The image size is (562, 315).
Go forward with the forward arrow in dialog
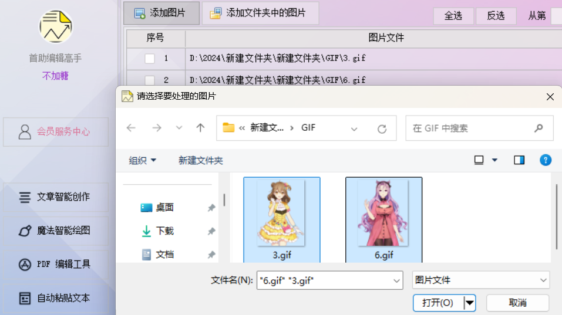point(157,128)
